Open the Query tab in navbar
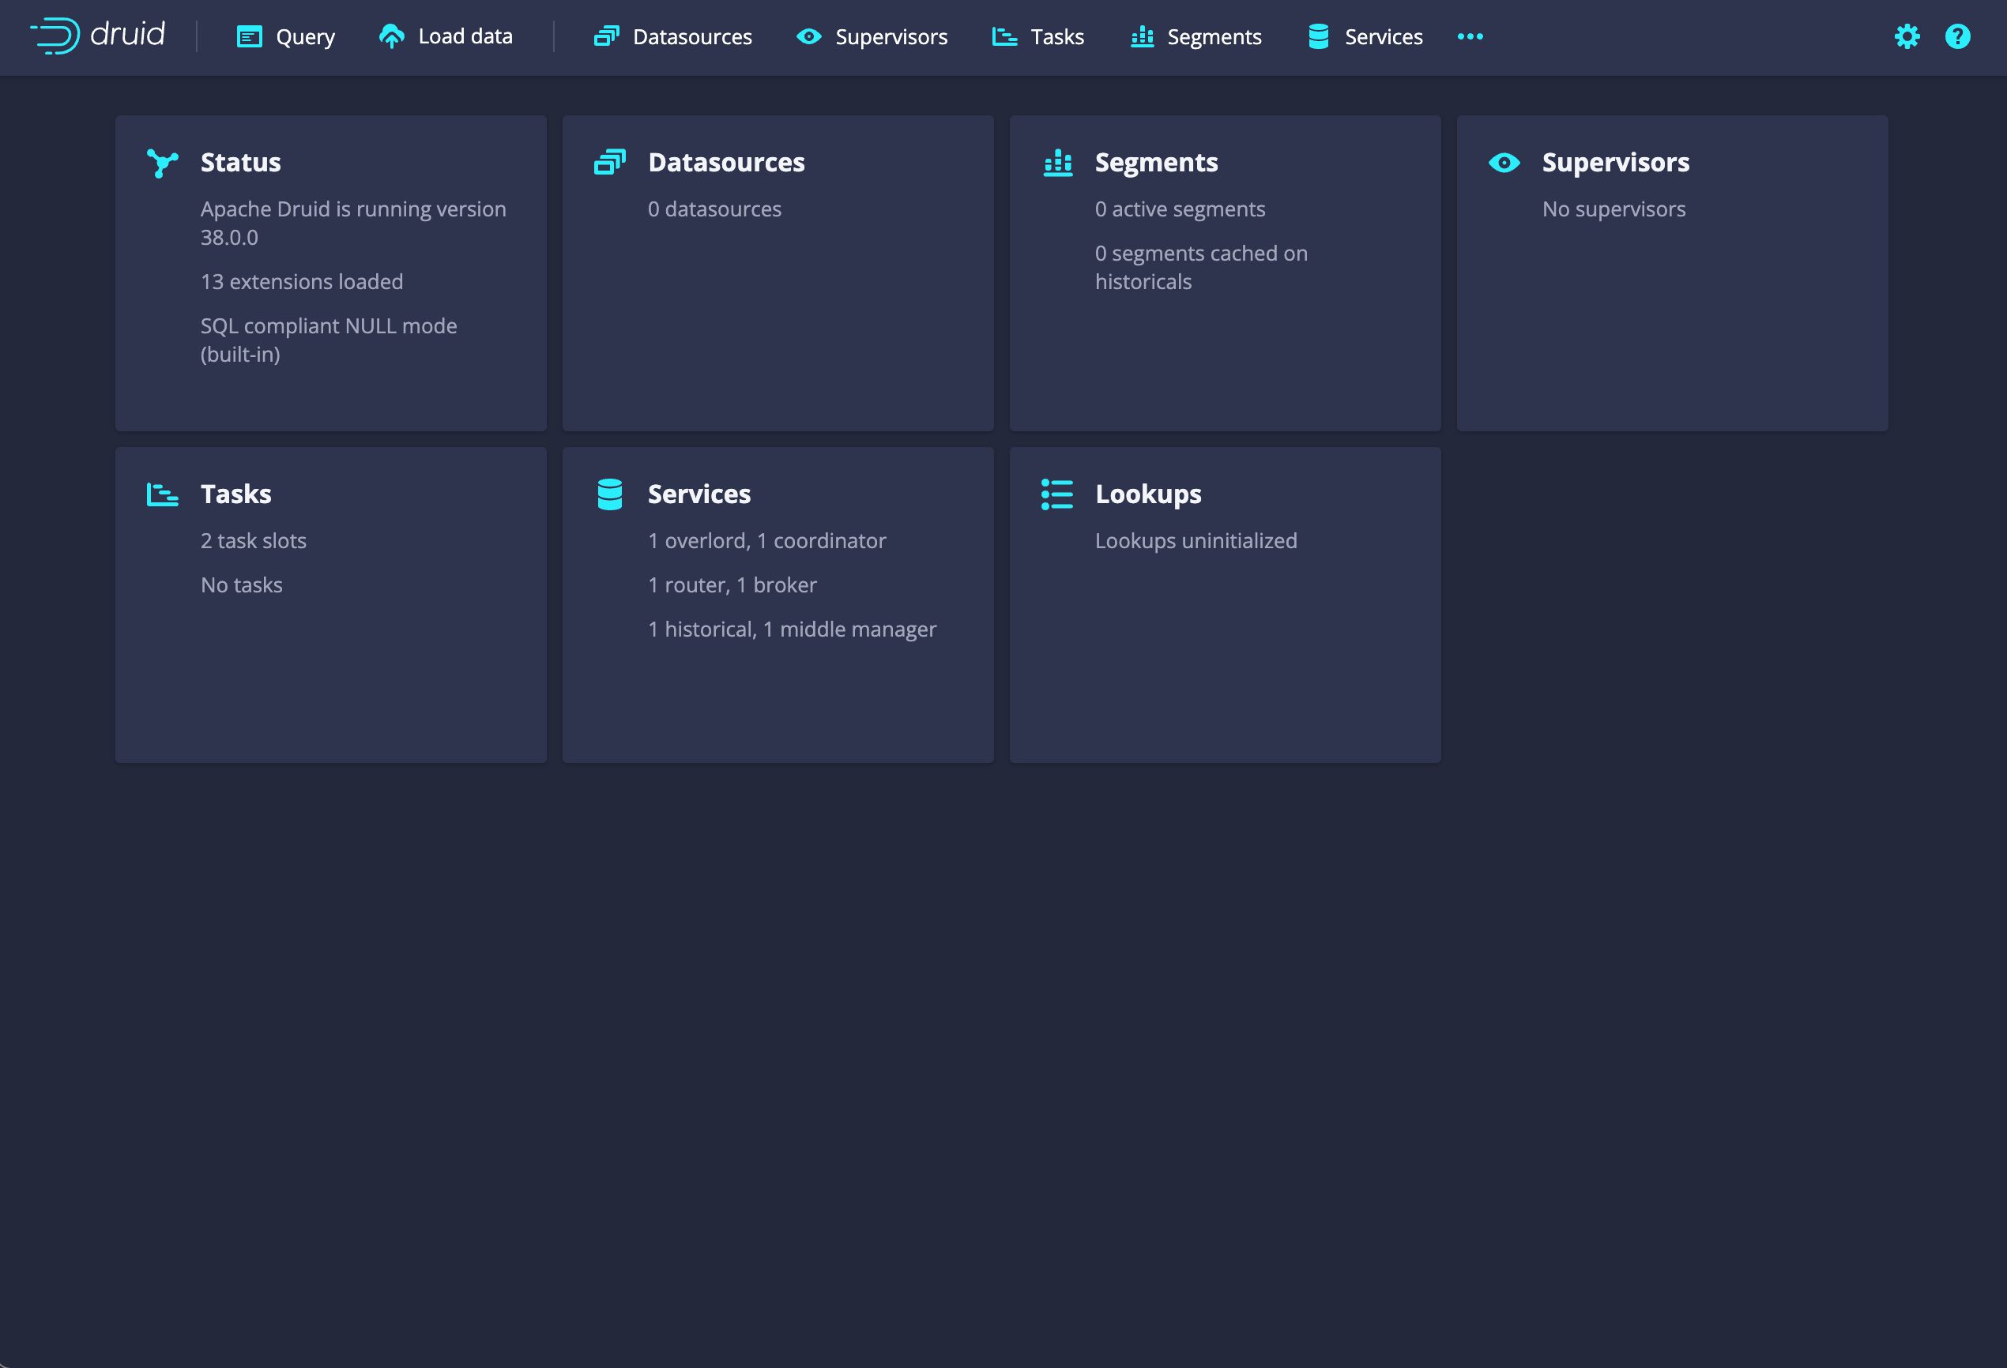2007x1368 pixels. pos(286,36)
